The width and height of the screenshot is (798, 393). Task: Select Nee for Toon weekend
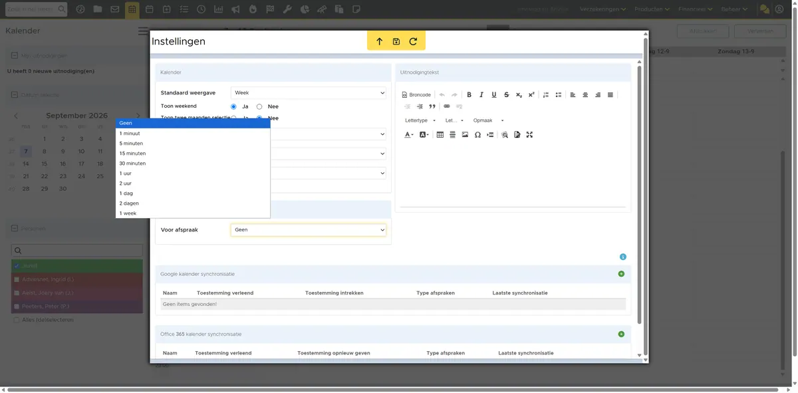pos(259,106)
